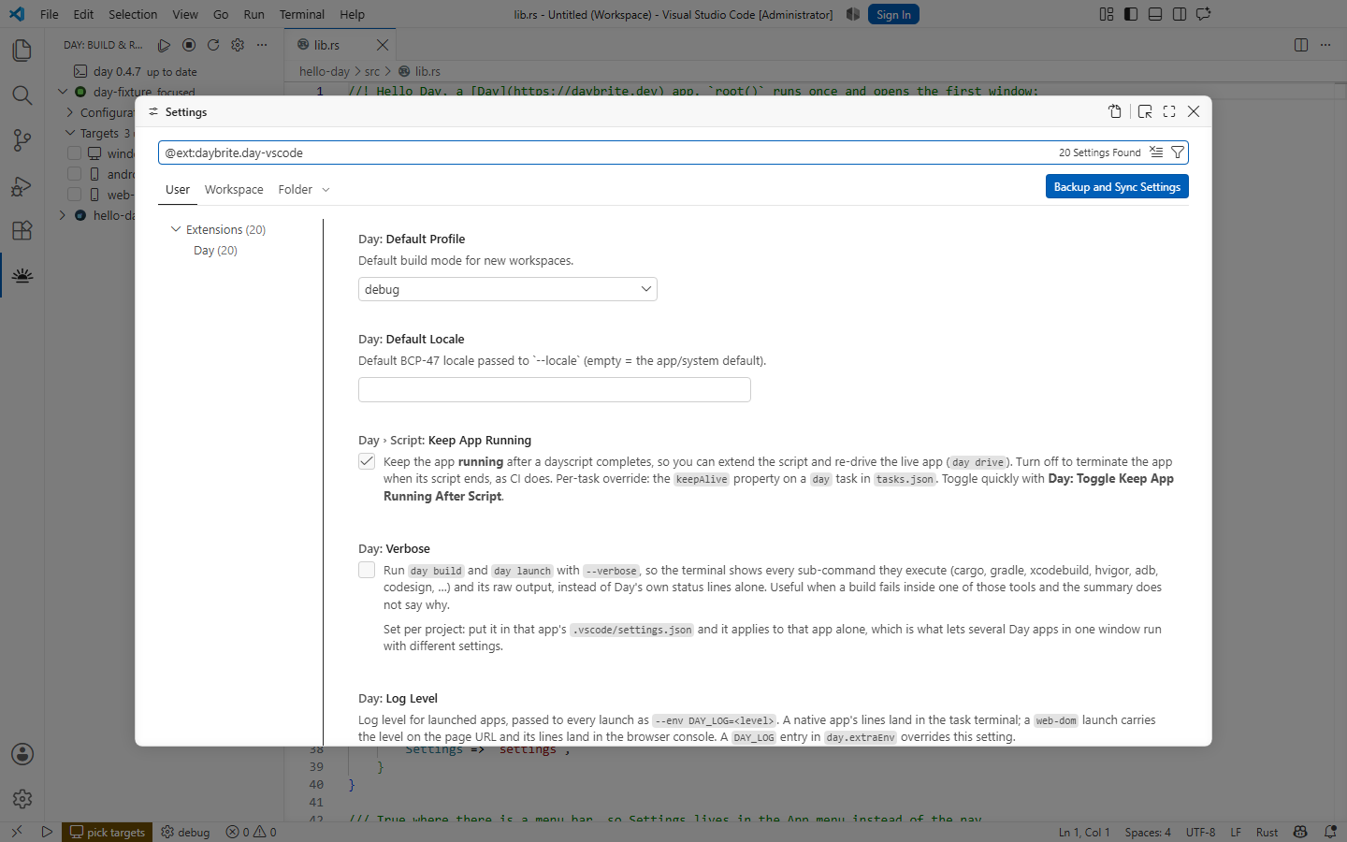Open the Copilot chat icon in title bar
This screenshot has width=1347, height=842.
pos(1204,14)
